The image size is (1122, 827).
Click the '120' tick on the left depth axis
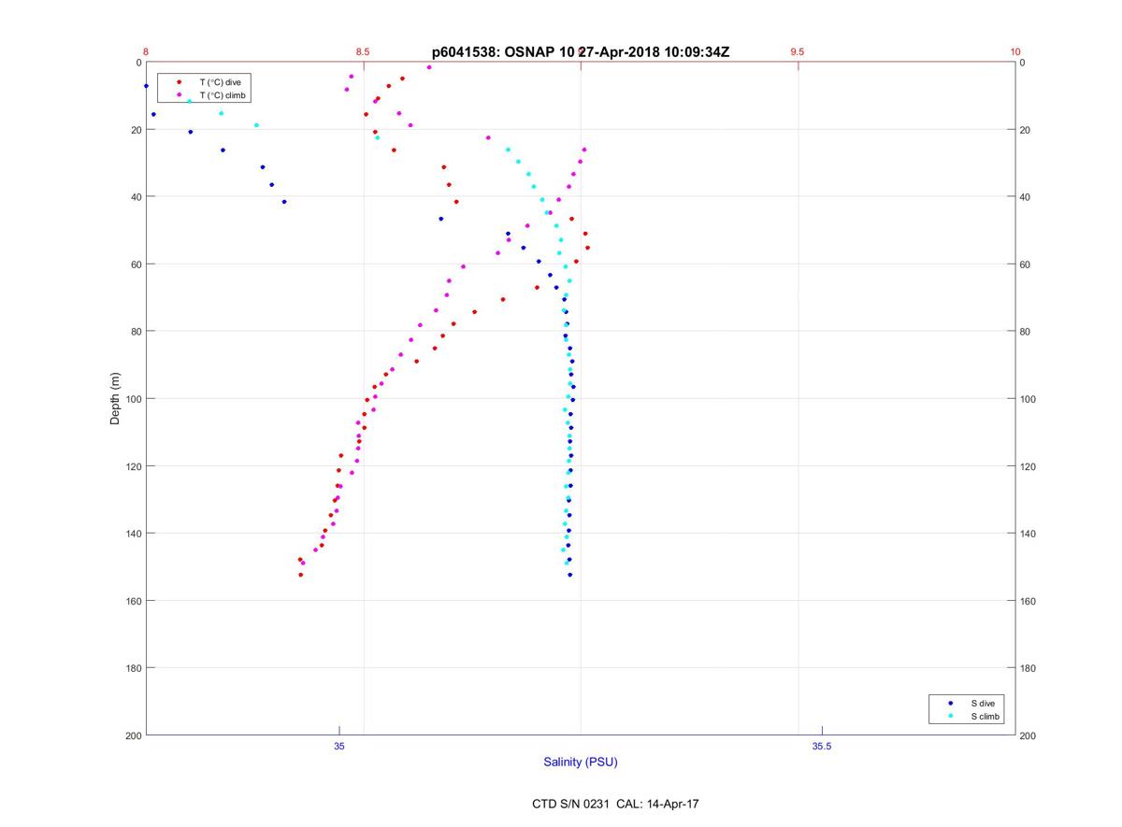click(133, 466)
